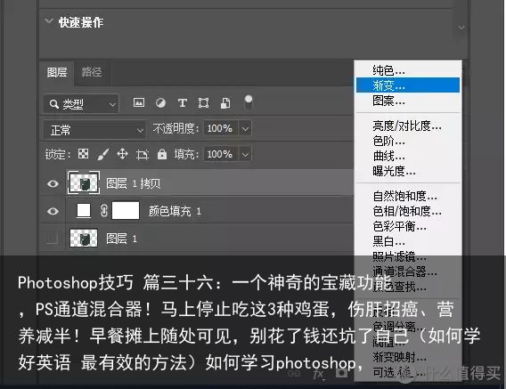
Task: Lock all with padlock icon
Action: tap(162, 154)
